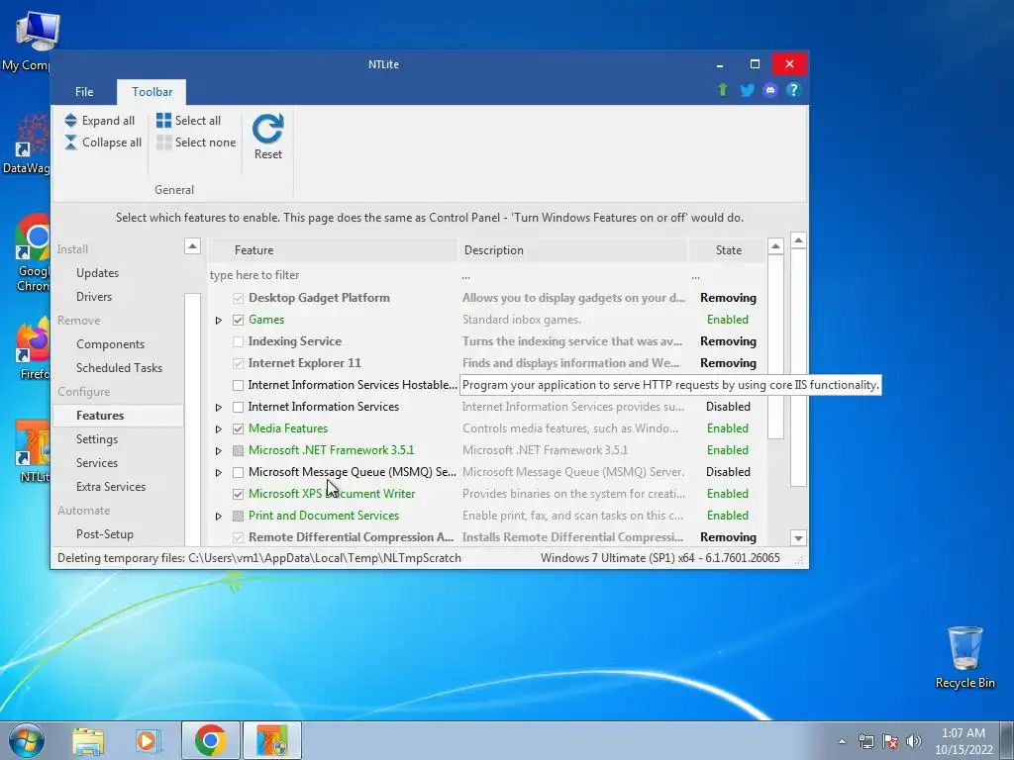This screenshot has width=1014, height=760.
Task: Check Internet Information Services Hostable checkbox
Action: (x=238, y=385)
